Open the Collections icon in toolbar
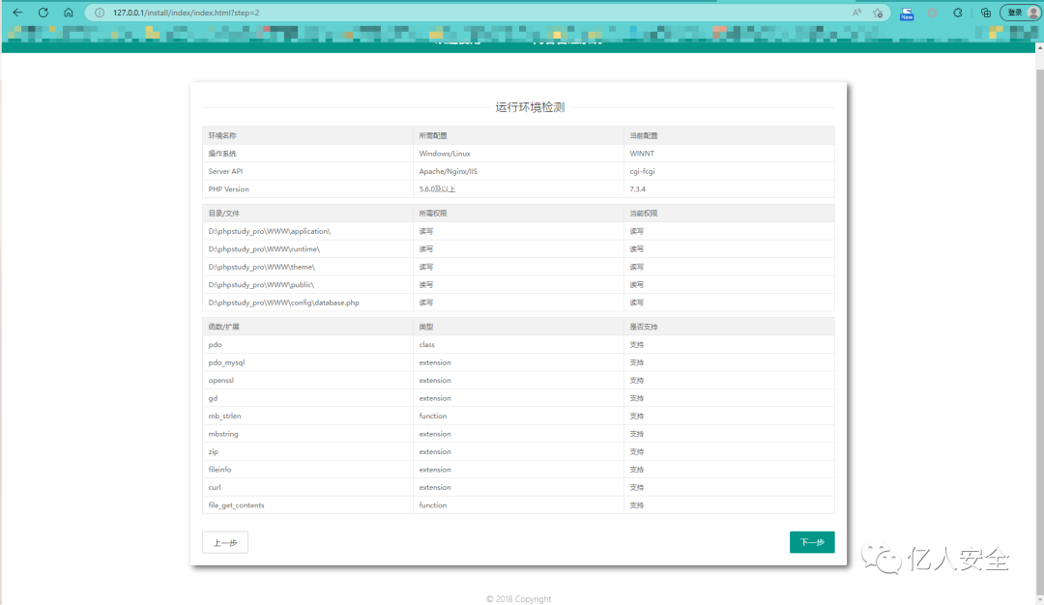Viewport: 1044px width, 605px height. pos(985,13)
